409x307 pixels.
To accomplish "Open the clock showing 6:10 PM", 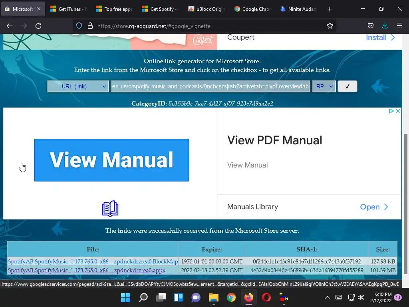I will point(381,297).
